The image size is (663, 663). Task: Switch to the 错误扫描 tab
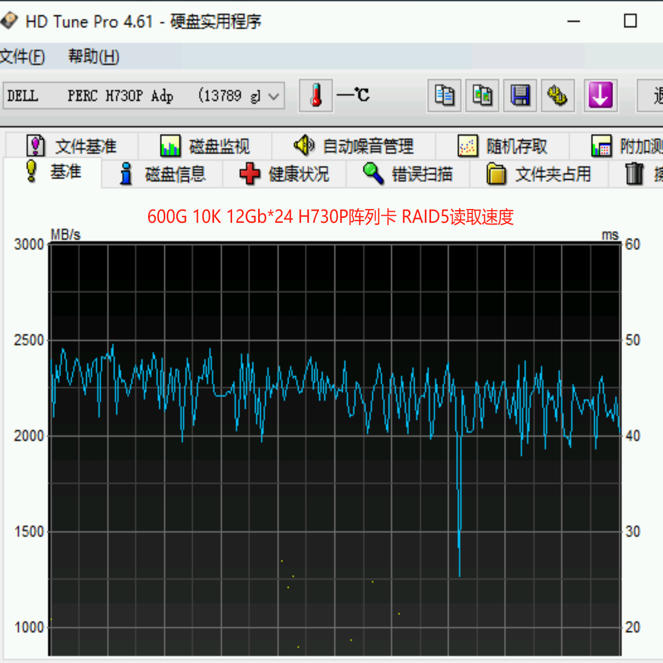pos(408,174)
